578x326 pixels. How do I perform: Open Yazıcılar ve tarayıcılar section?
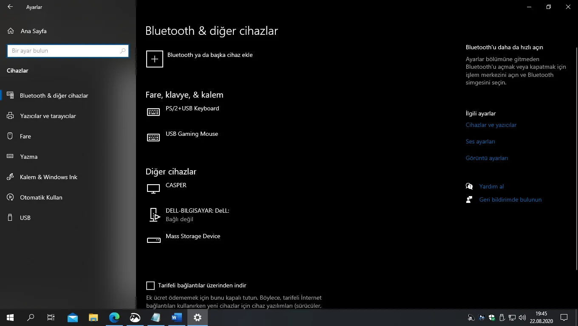tap(48, 116)
